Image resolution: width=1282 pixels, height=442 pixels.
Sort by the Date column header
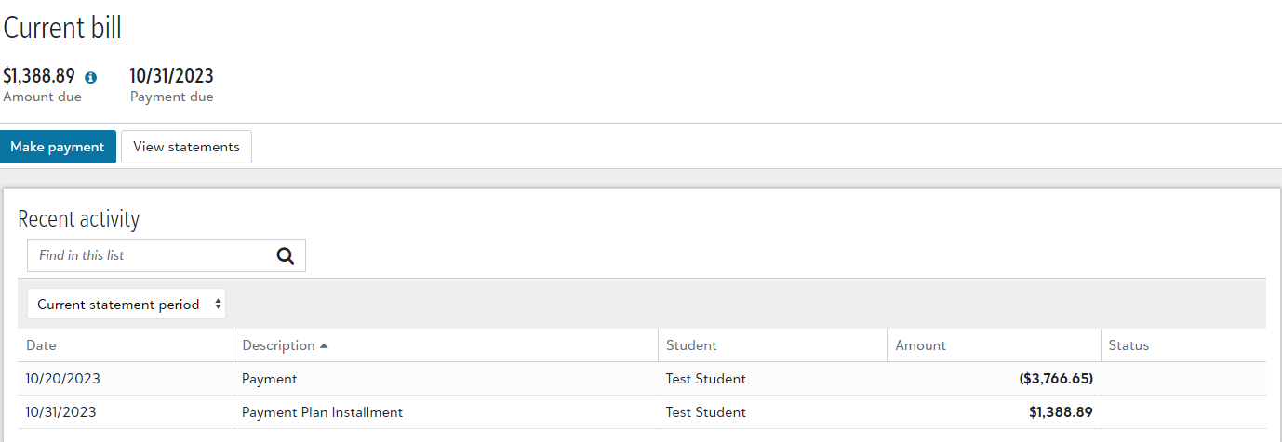click(x=41, y=345)
